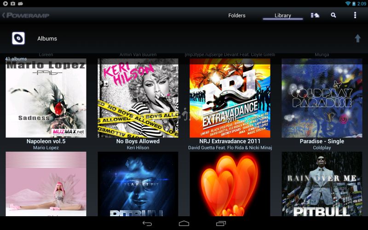Click the Albums category label

click(47, 39)
